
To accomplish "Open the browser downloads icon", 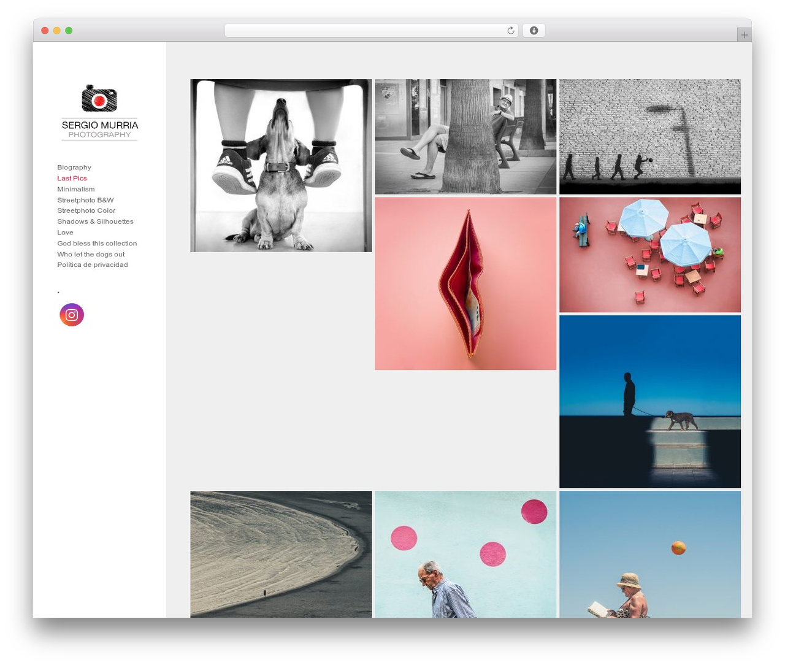I will [534, 31].
